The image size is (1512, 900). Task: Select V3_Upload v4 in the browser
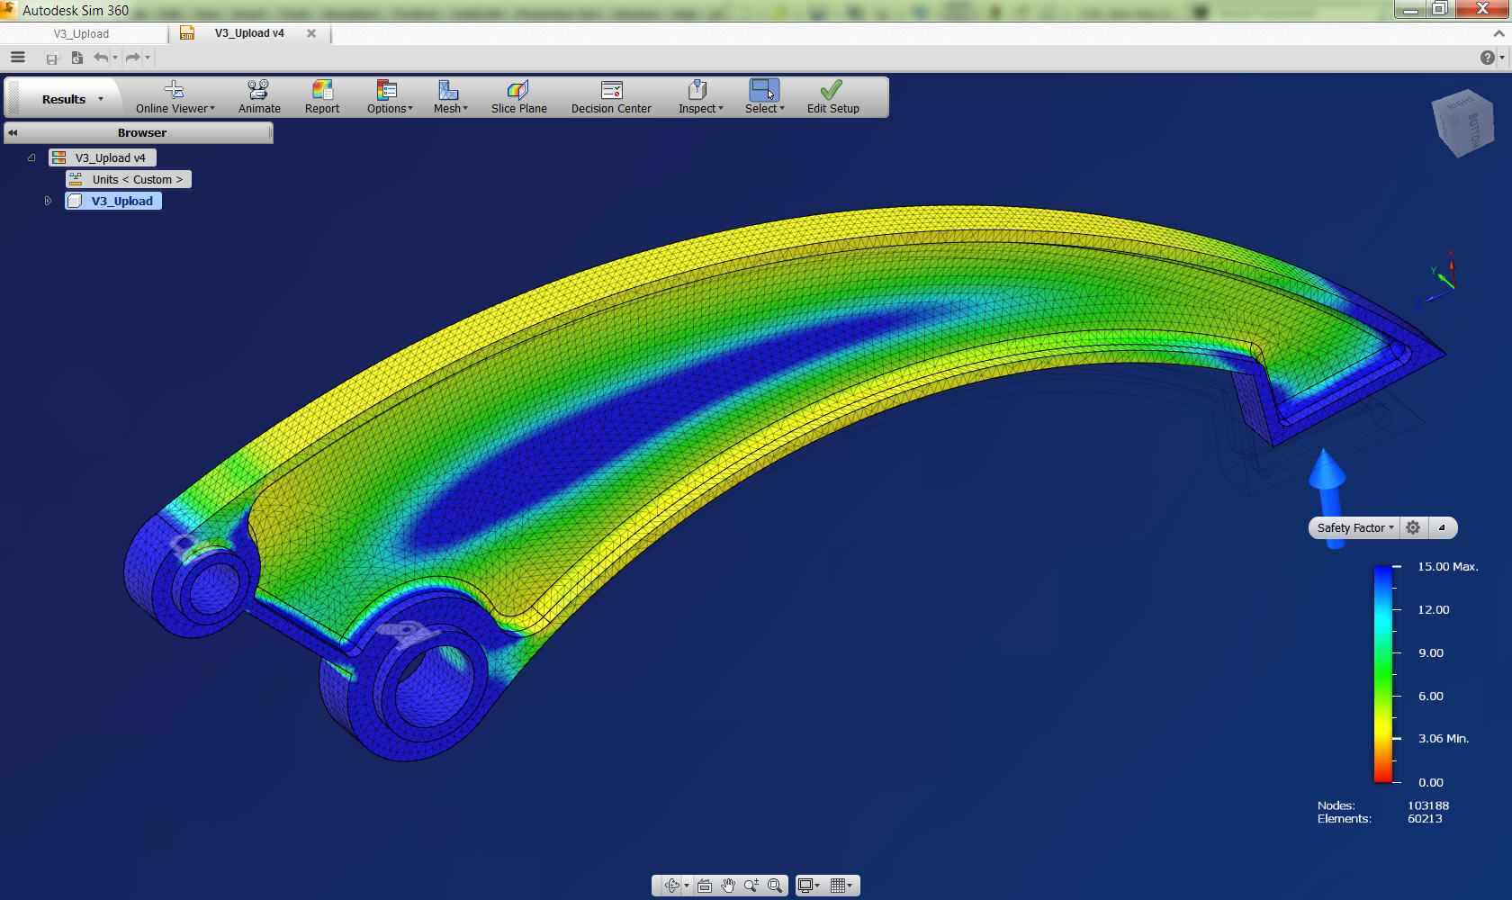tap(103, 157)
